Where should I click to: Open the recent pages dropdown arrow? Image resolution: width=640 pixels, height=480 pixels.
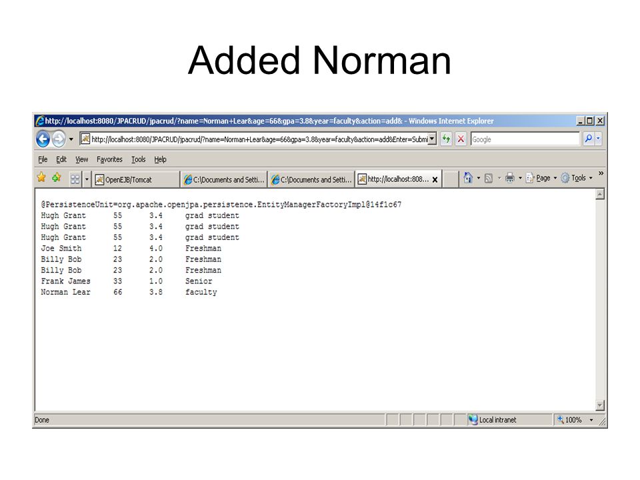[x=71, y=139]
